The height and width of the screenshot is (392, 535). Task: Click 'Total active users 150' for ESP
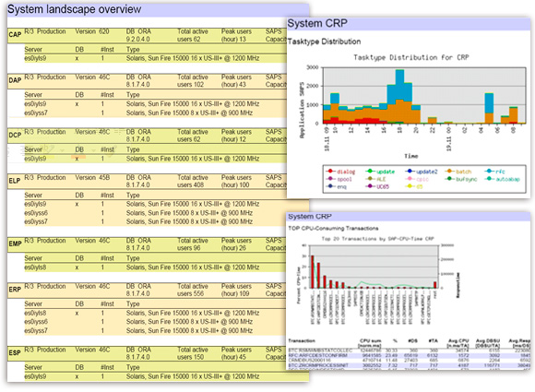pos(193,353)
